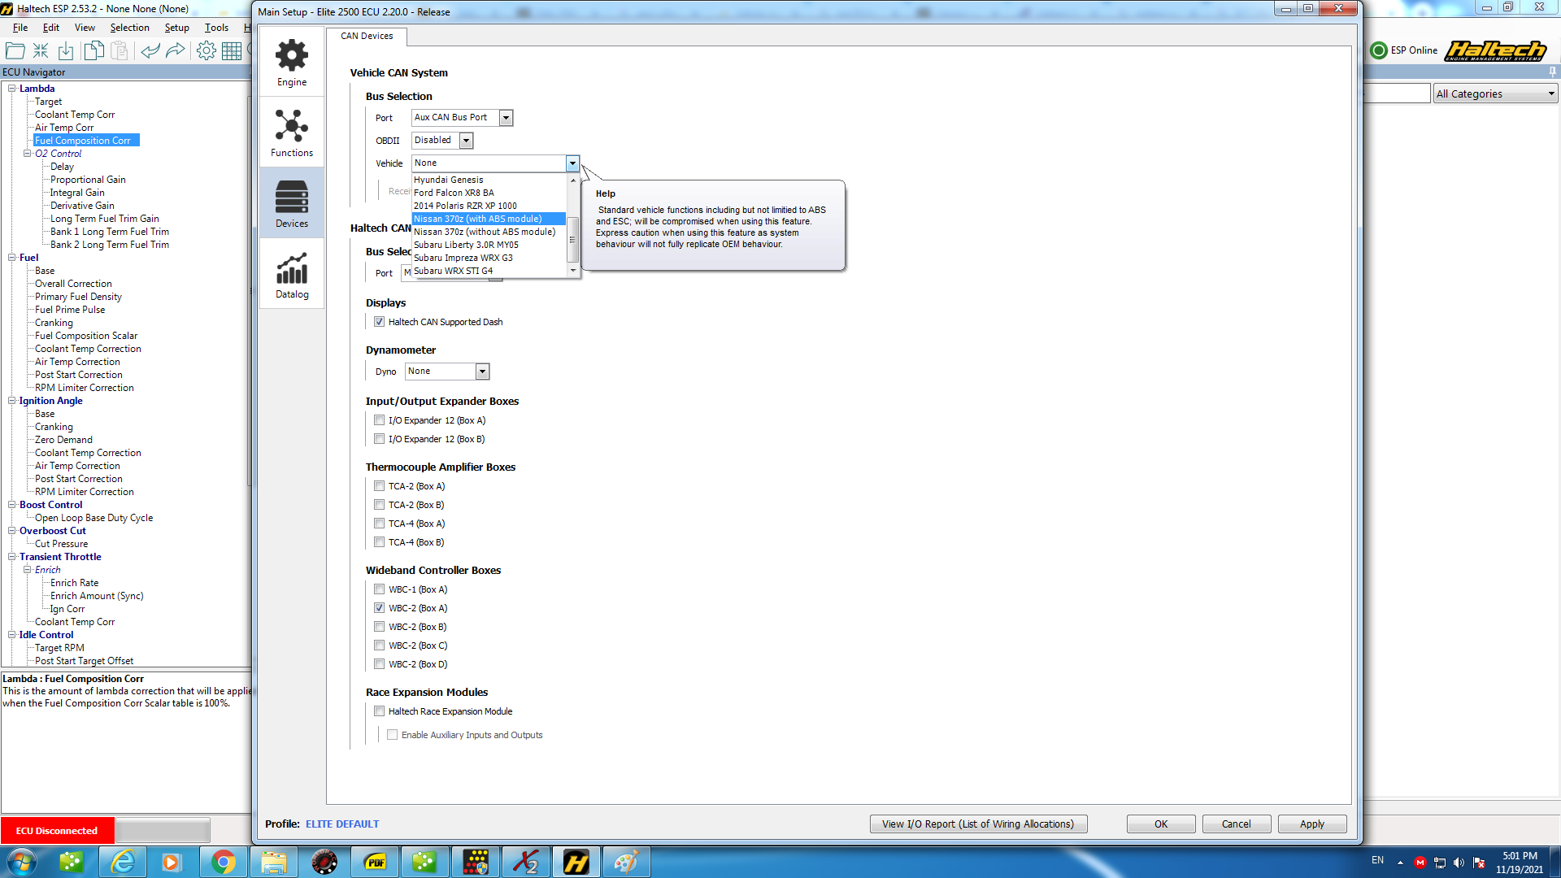The image size is (1561, 878).
Task: Click the vehicle list scrollbar thumb
Action: [x=573, y=239]
